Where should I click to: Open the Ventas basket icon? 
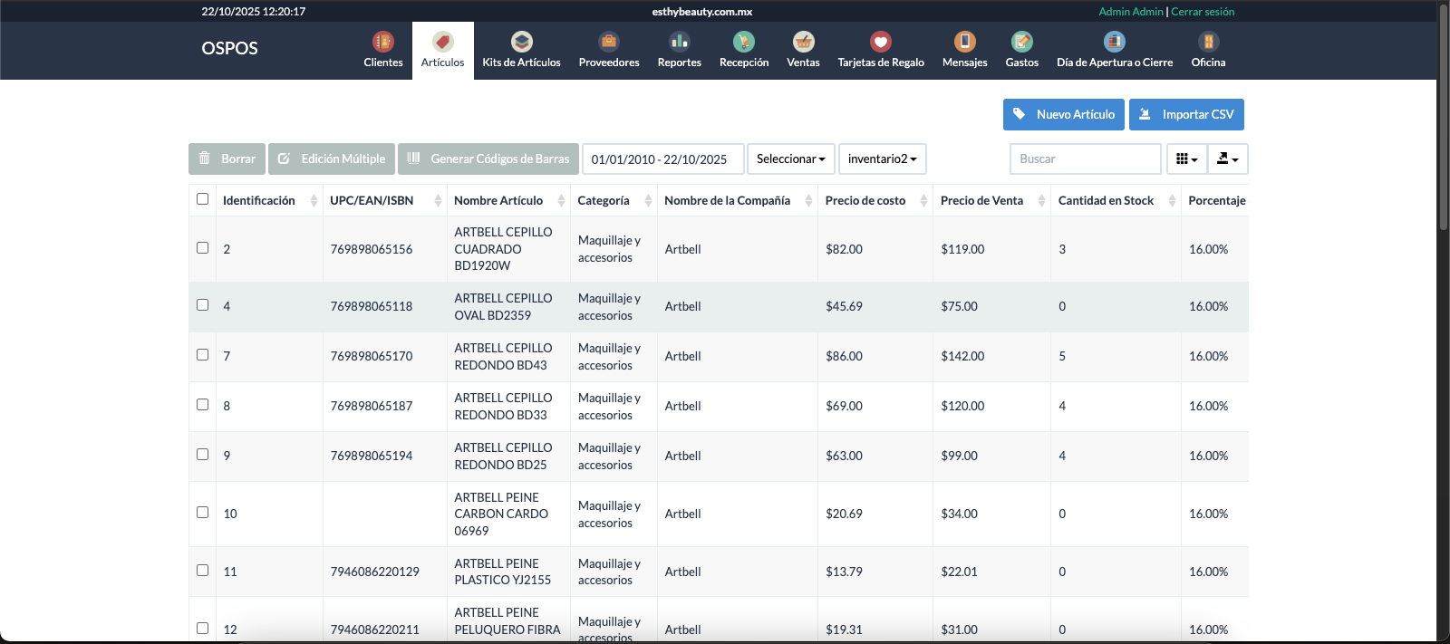point(803,42)
